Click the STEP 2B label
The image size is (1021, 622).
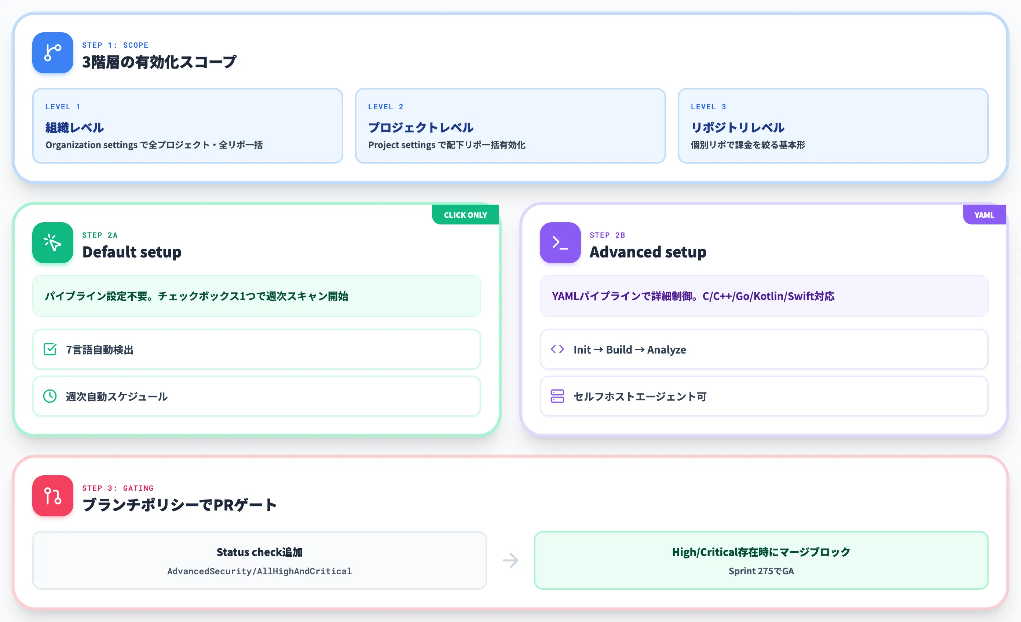[607, 235]
